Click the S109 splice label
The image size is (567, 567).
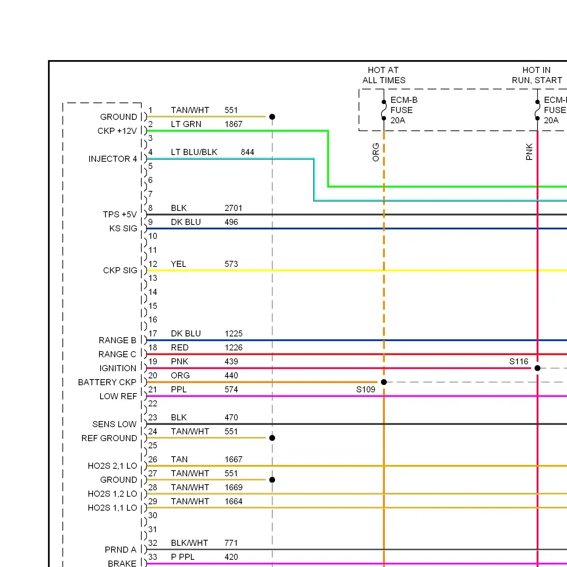pos(366,389)
